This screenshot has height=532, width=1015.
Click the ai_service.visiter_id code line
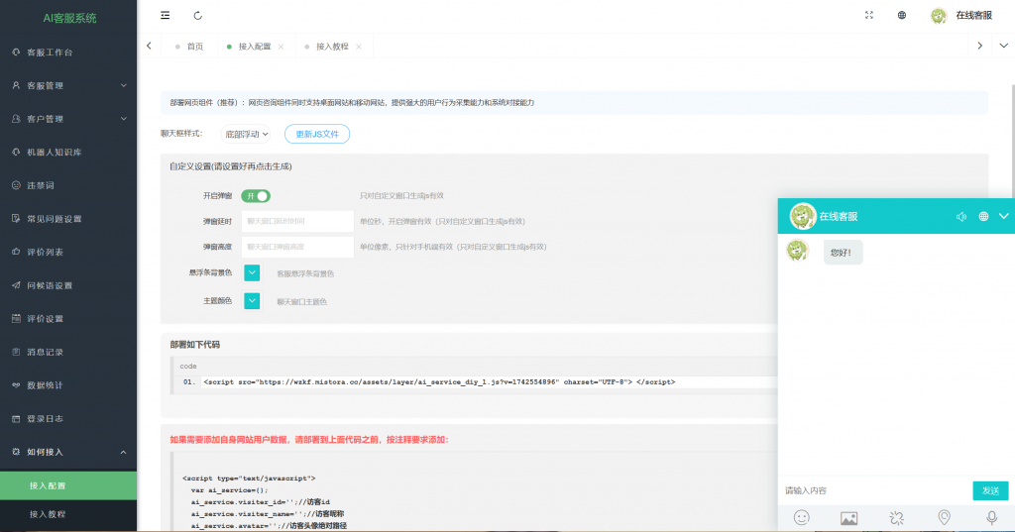click(x=261, y=501)
